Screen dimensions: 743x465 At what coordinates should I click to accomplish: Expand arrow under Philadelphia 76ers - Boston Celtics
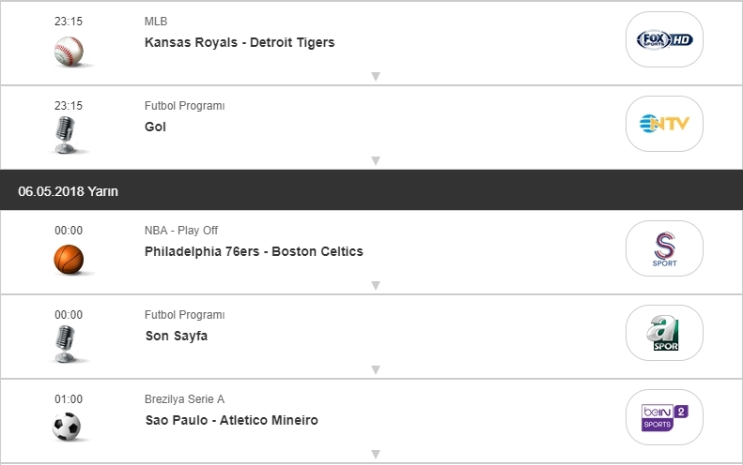(x=375, y=285)
